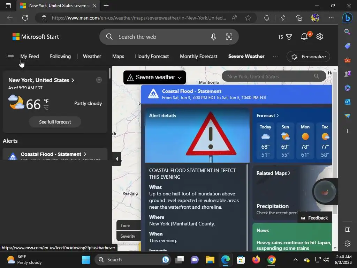Select Severe Weather tab
Viewport: 357px width, 268px height.
tap(246, 56)
